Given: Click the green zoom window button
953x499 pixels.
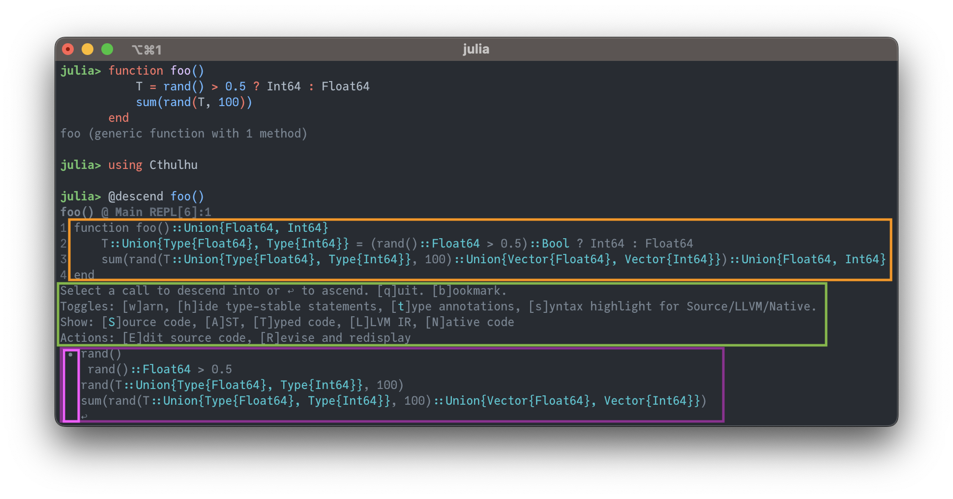Looking at the screenshot, I should (107, 49).
